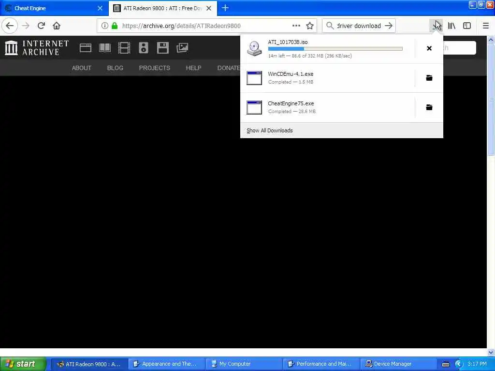Open the BLOG menu link
Image resolution: width=495 pixels, height=371 pixels.
115,68
